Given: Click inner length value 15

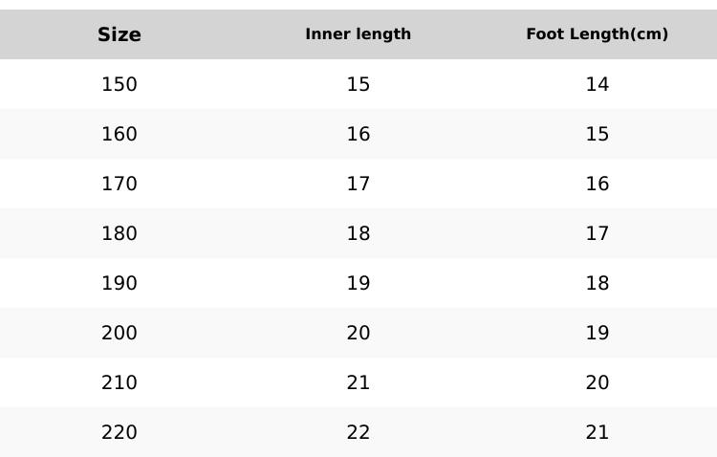Looking at the screenshot, I should pyautogui.click(x=358, y=84).
